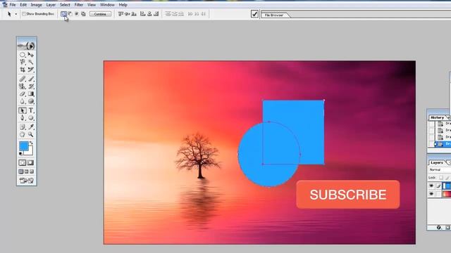Image resolution: width=451 pixels, height=253 pixels.
Task: Select the Hand tool
Action: (x=23, y=134)
